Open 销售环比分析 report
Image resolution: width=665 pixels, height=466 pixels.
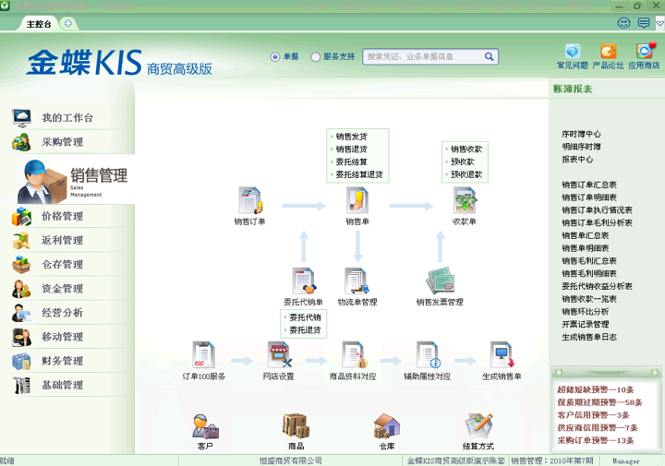[586, 312]
